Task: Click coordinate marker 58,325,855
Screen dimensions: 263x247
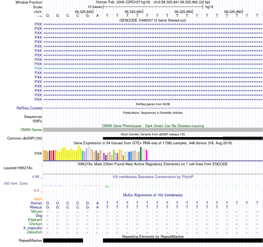Action: [183, 12]
